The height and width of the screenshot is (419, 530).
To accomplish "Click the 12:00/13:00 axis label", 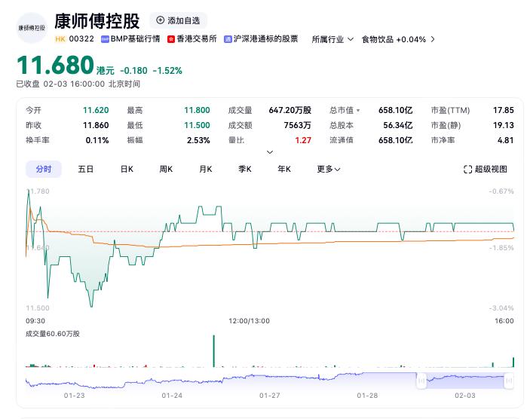I will (x=249, y=321).
